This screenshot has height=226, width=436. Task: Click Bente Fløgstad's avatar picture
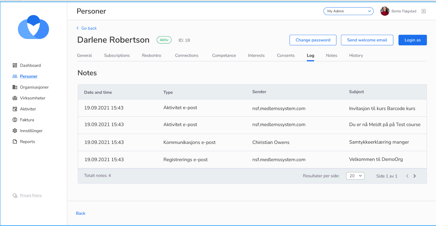[x=385, y=11]
